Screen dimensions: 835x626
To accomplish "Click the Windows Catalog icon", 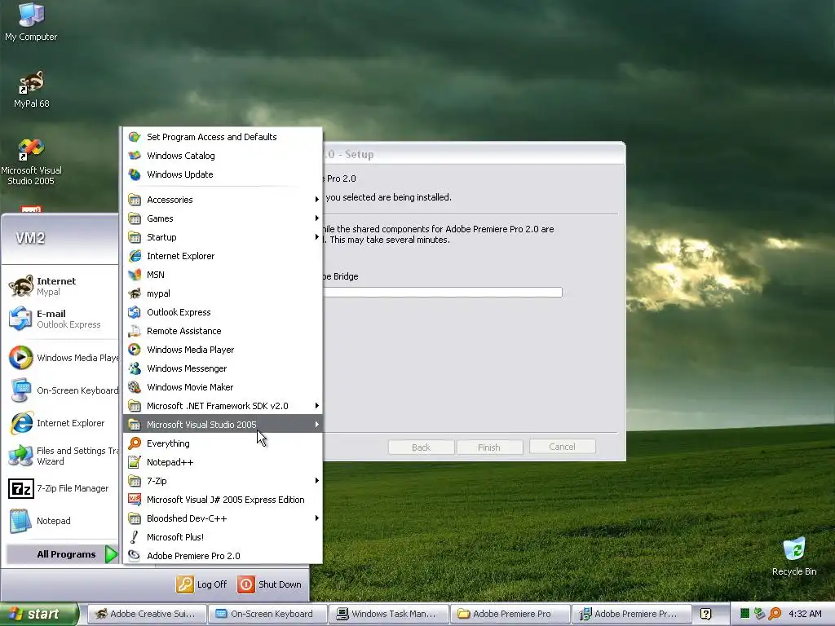I will coord(135,156).
